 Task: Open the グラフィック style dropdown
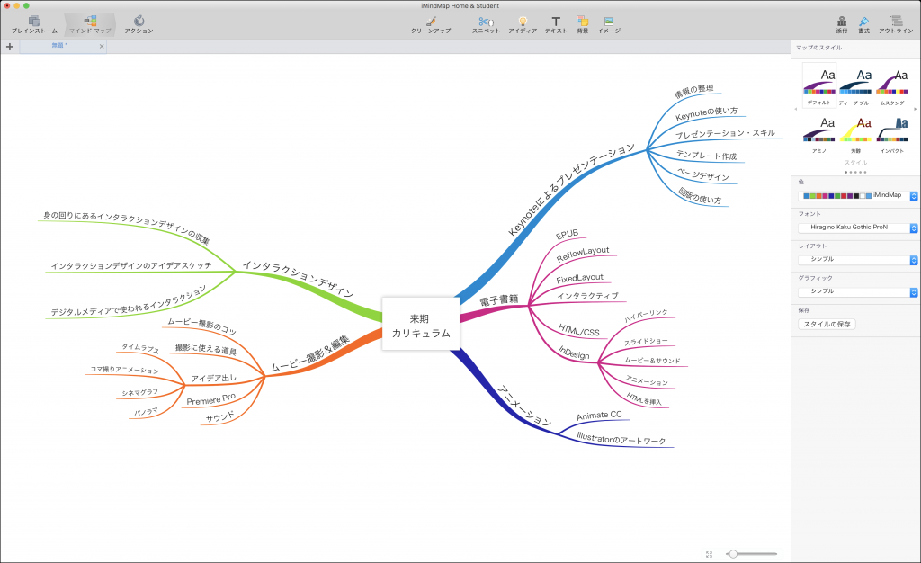856,290
